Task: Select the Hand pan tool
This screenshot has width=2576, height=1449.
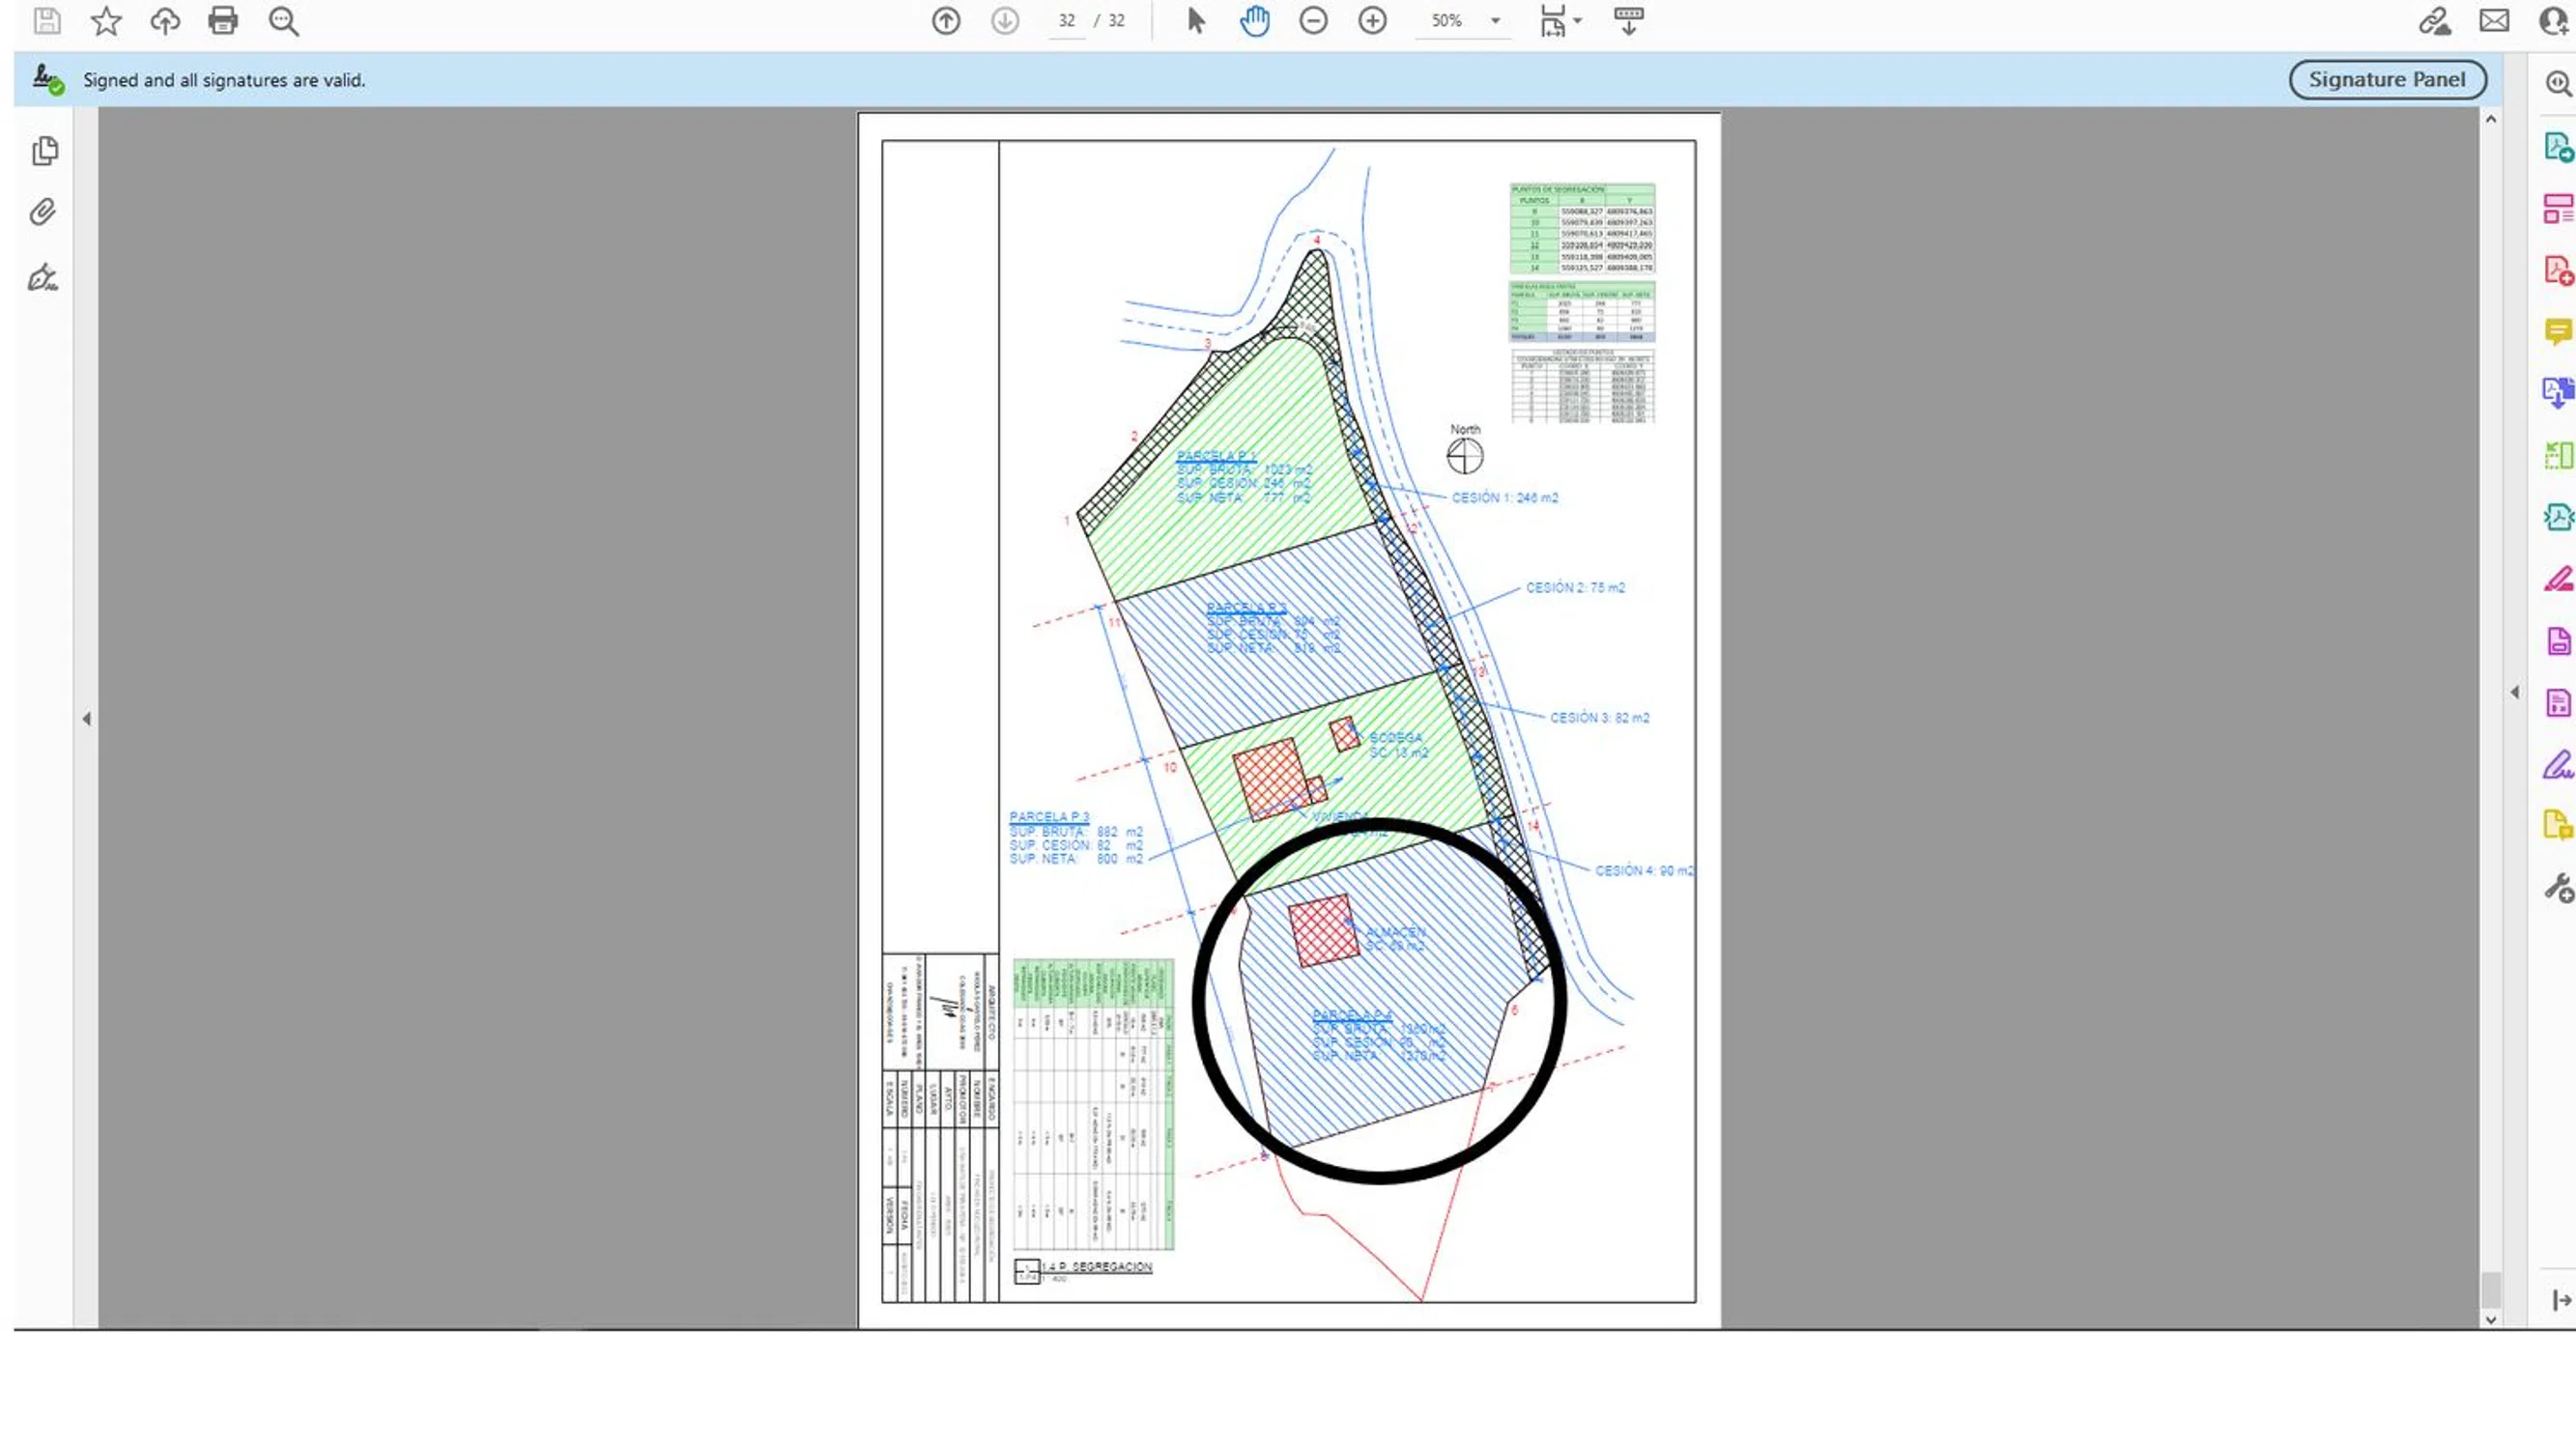Action: [1254, 20]
